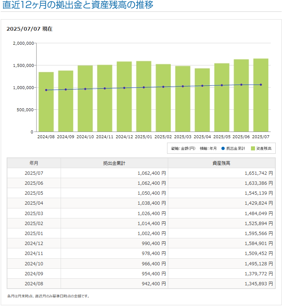The image size is (282, 306).
Task: Click the x-axis label 2025/03
Action: point(183,137)
